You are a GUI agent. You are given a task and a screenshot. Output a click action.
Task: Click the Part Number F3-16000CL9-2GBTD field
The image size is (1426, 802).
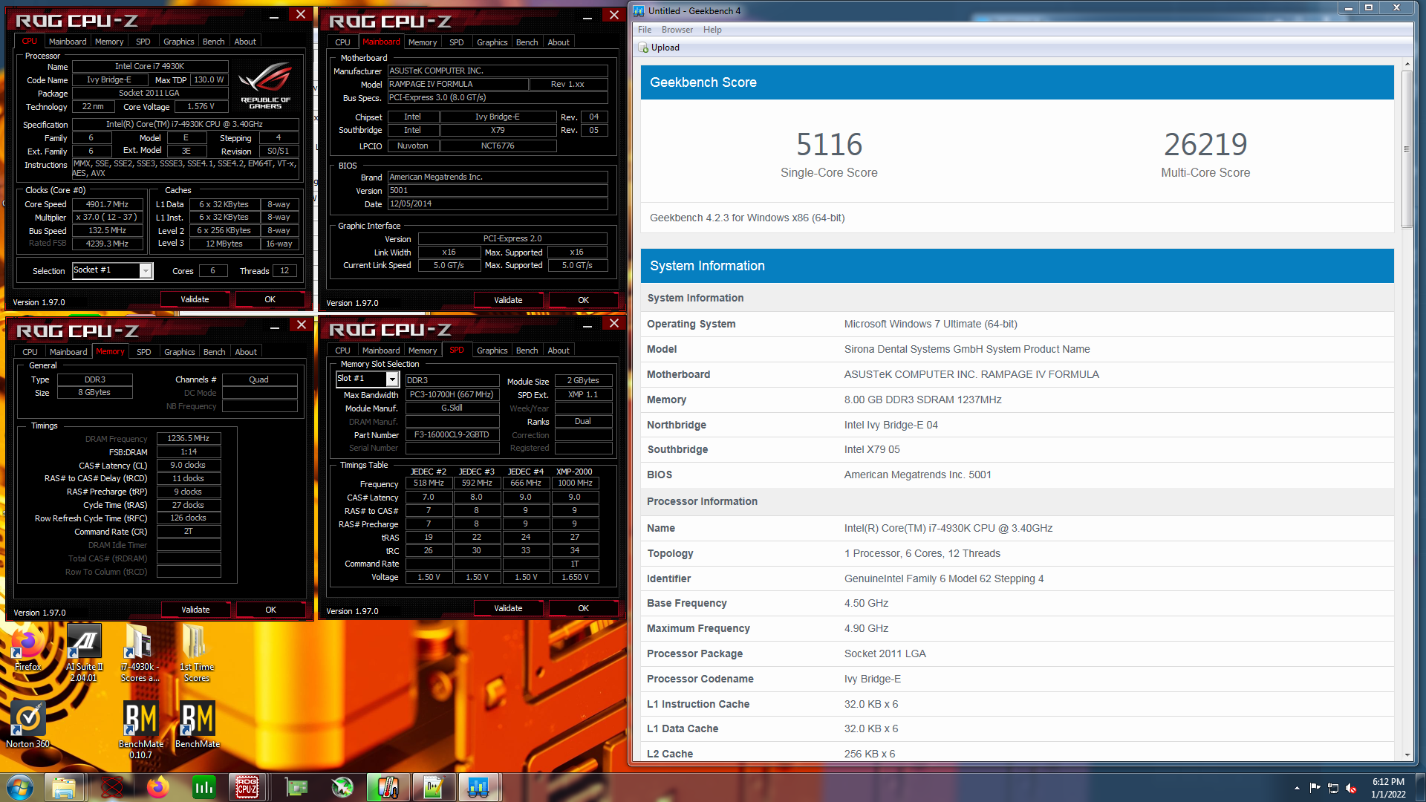(452, 435)
